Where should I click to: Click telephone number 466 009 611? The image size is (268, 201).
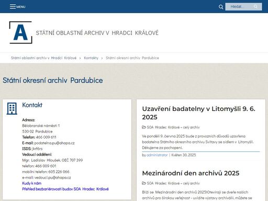46,137
